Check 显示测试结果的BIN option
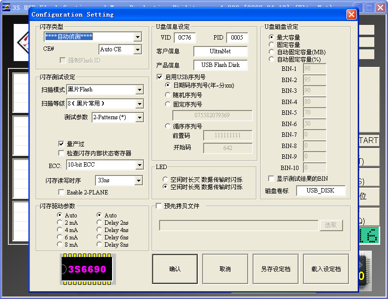Image resolution: width=388 pixels, height=299 pixels. (271, 178)
